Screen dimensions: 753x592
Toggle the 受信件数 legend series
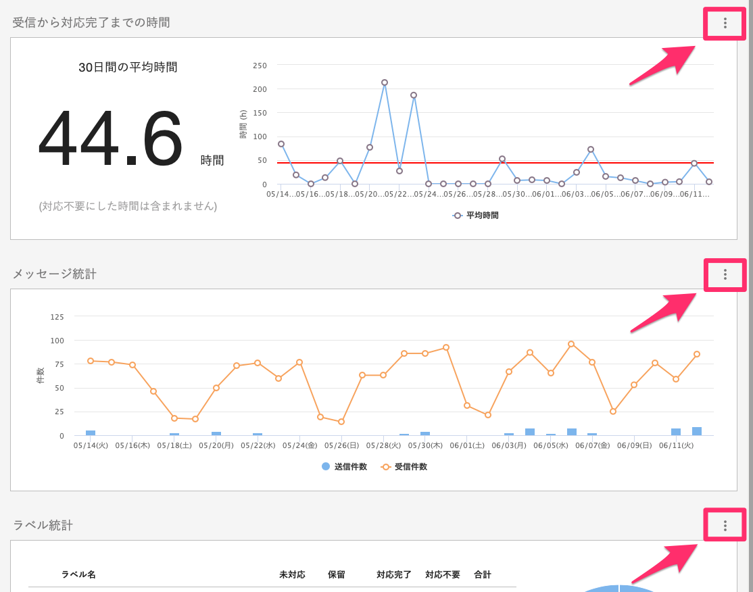(x=404, y=466)
